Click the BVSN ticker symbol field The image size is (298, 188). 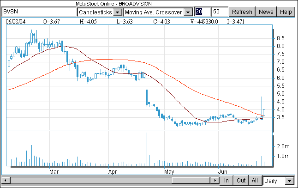tap(39, 12)
